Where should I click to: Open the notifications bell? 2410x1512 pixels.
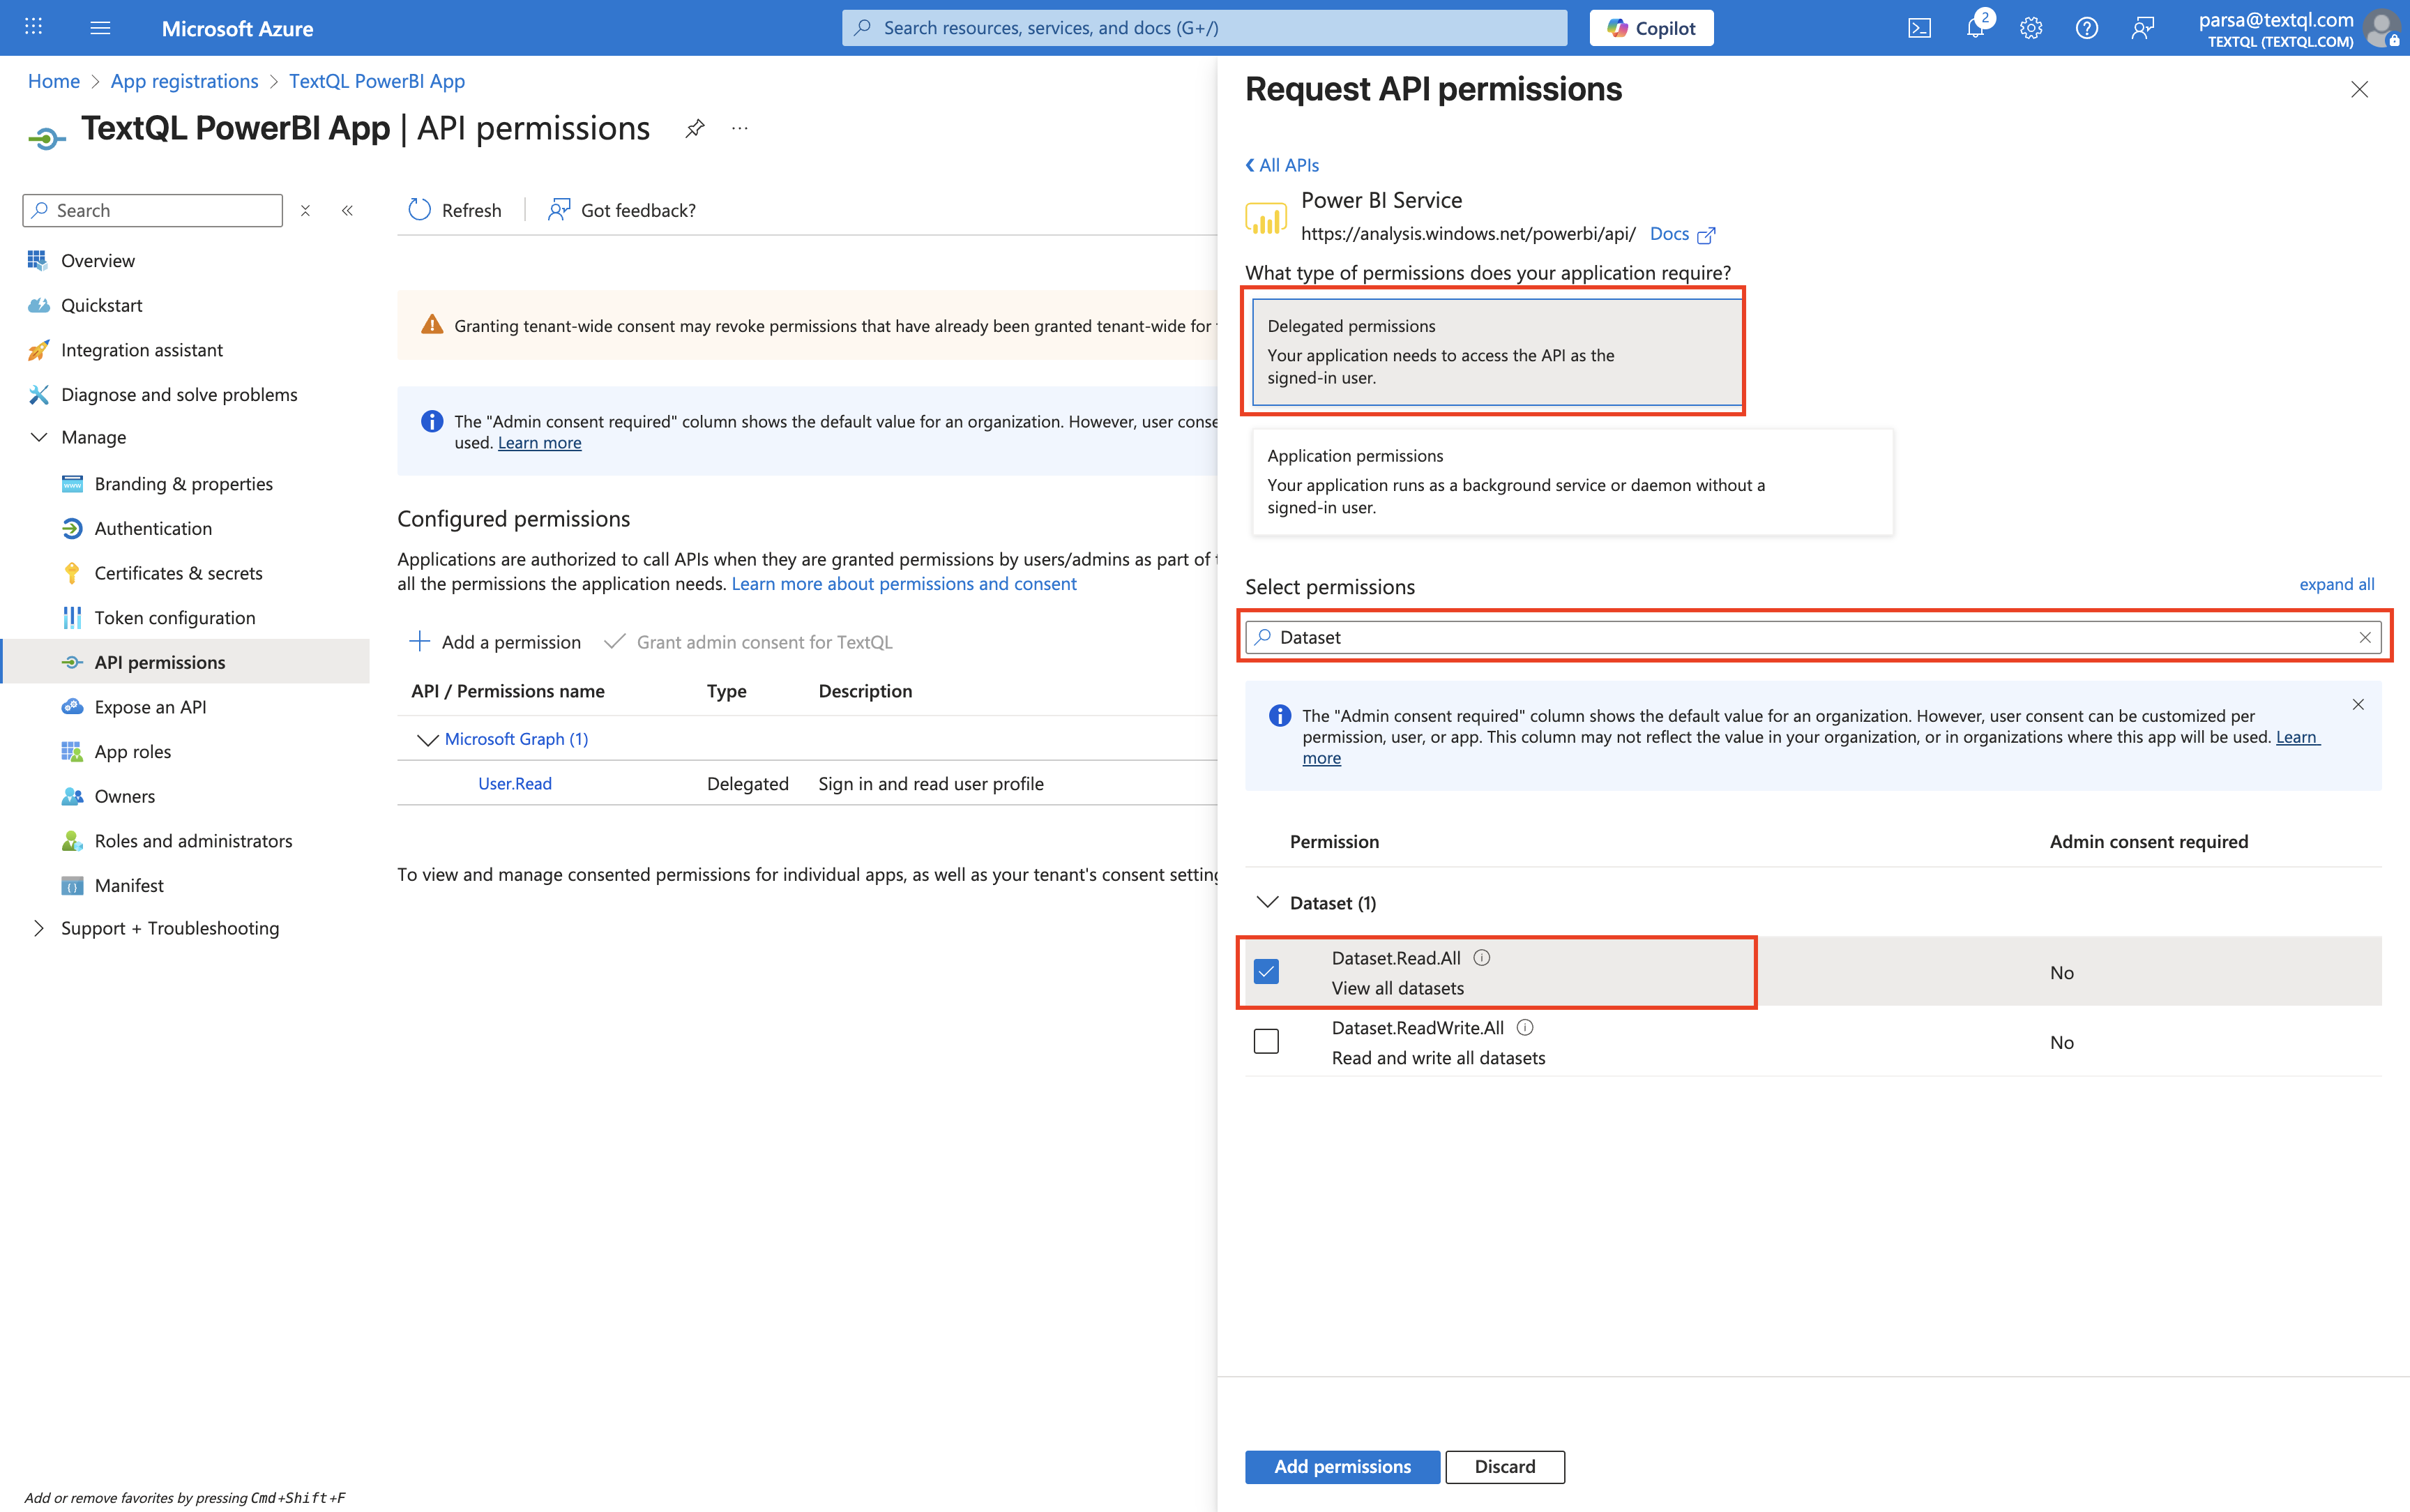click(x=1975, y=28)
